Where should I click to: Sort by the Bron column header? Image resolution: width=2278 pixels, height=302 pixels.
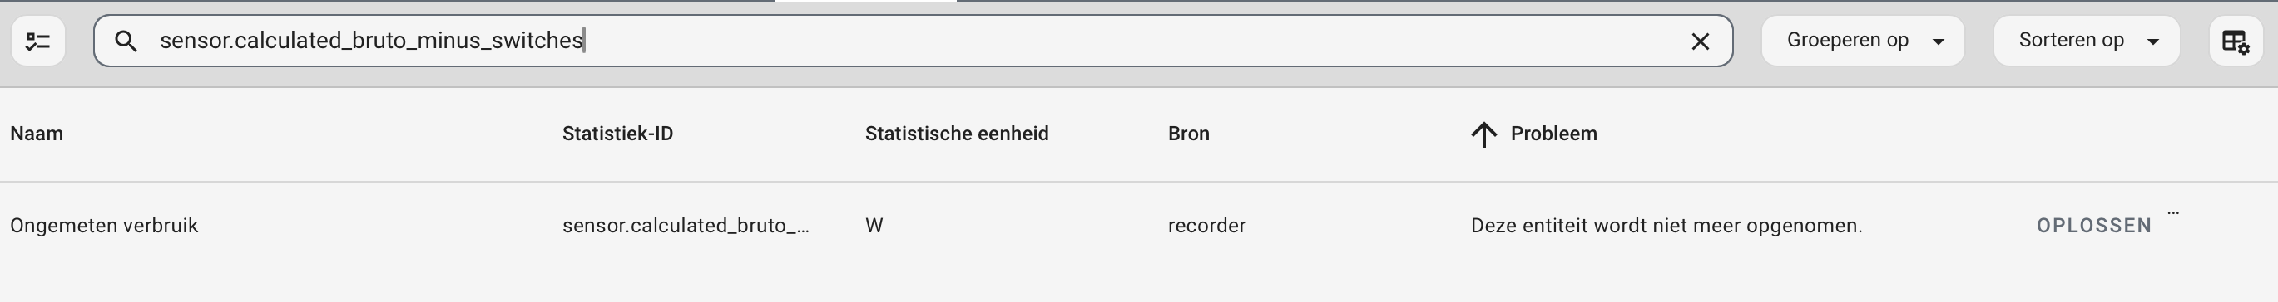(1187, 134)
